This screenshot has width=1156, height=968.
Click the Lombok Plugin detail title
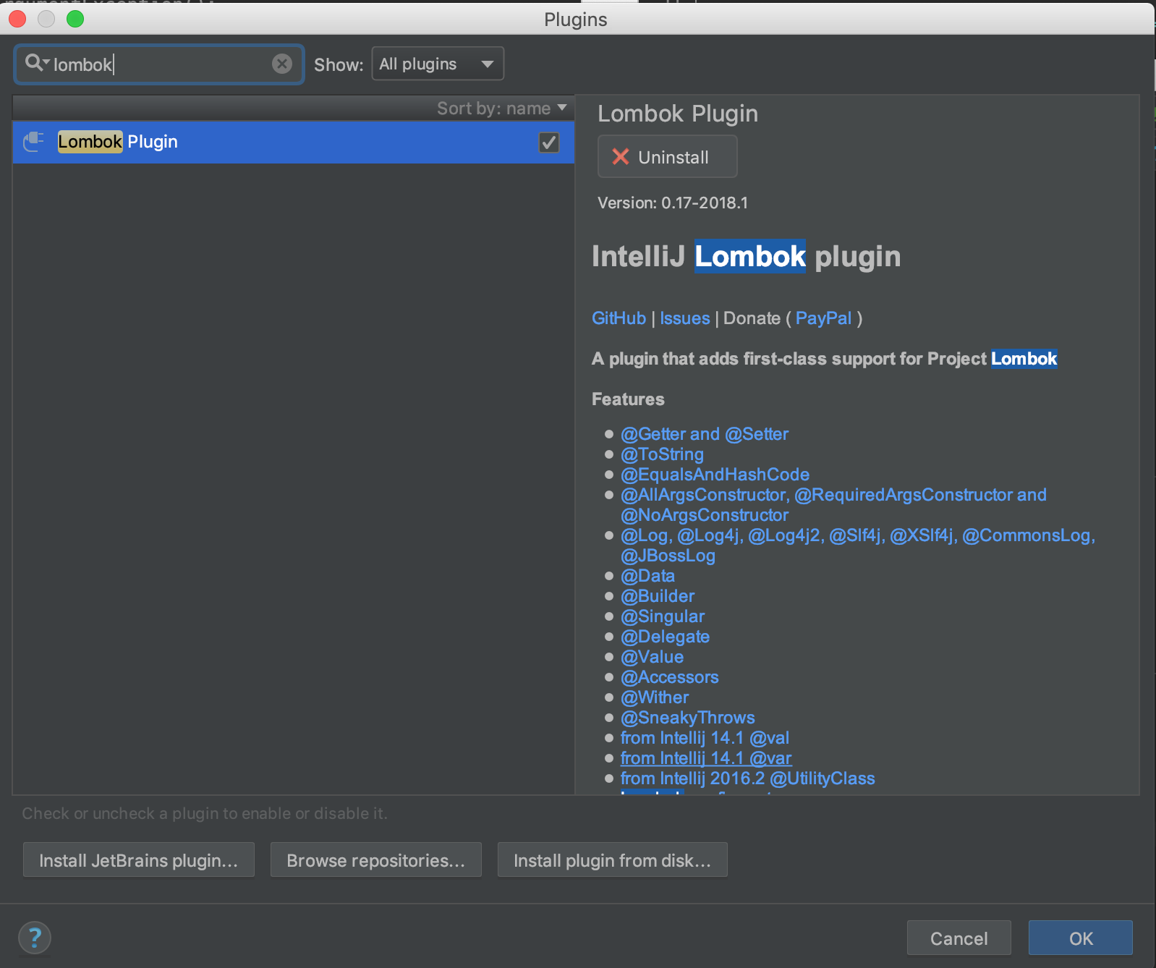pyautogui.click(x=678, y=114)
